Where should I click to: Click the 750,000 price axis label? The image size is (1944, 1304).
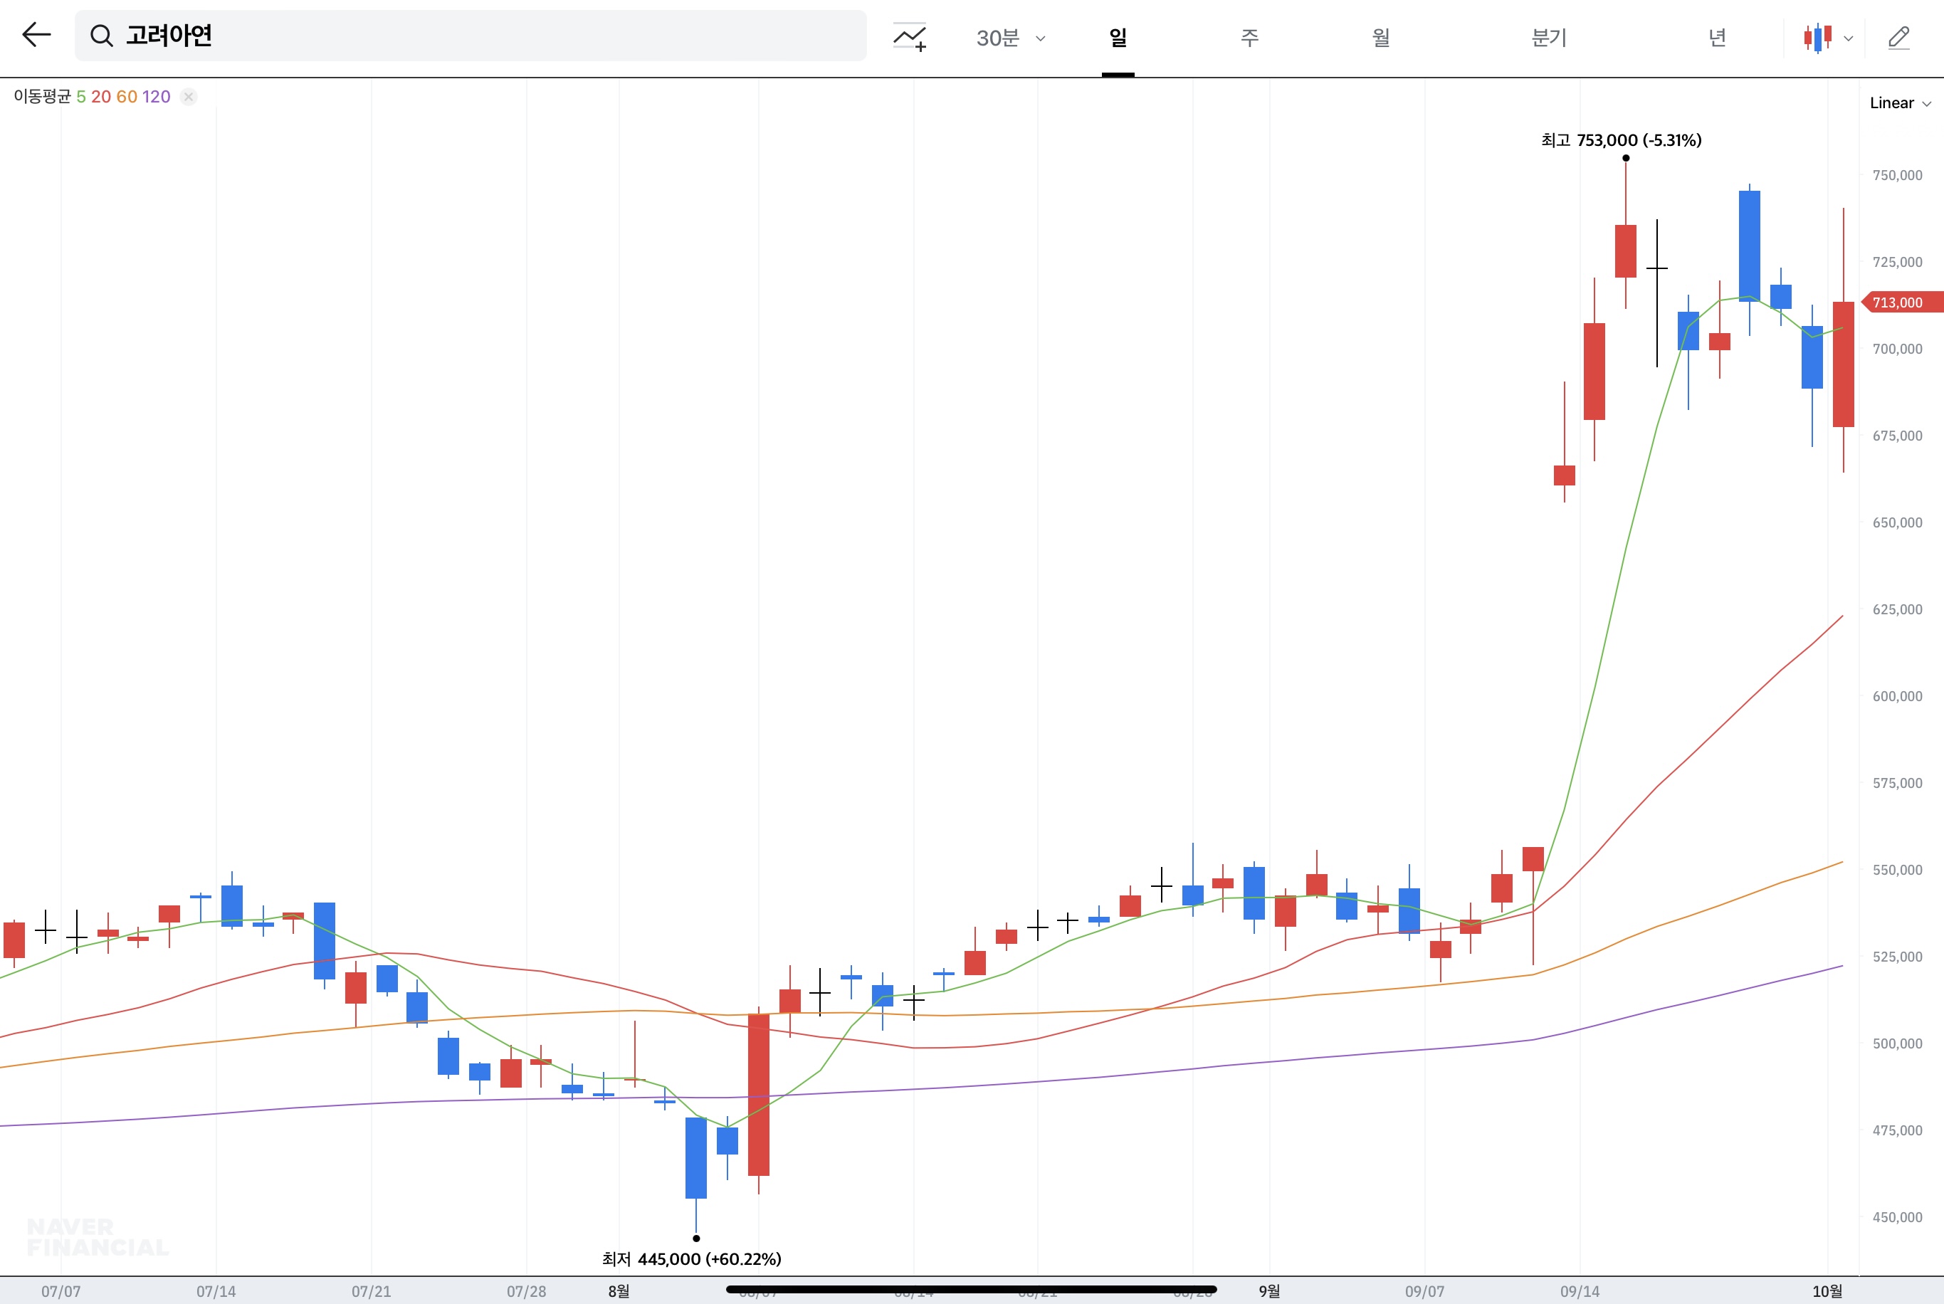point(1898,174)
